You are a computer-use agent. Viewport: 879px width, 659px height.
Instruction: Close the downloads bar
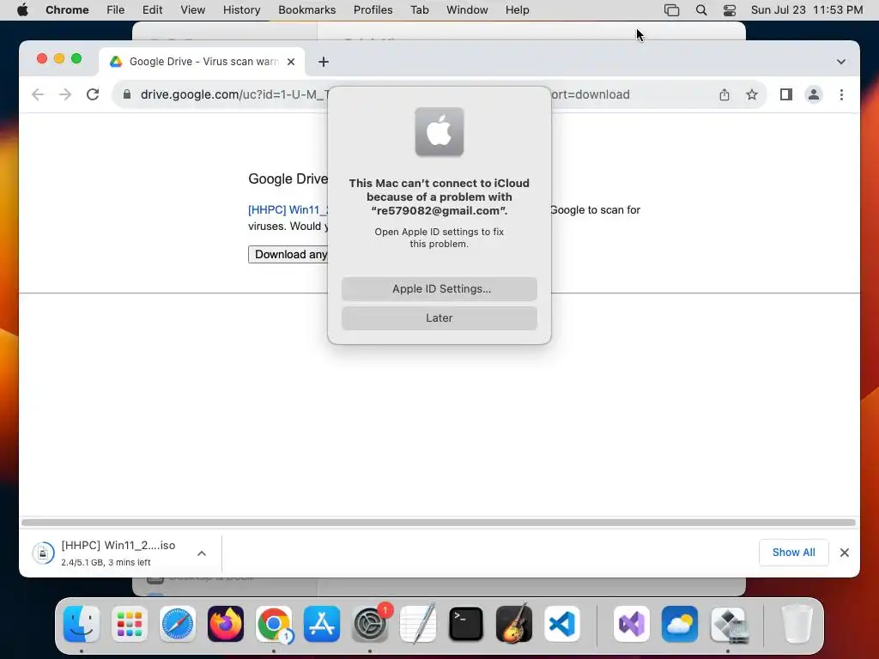coord(845,553)
